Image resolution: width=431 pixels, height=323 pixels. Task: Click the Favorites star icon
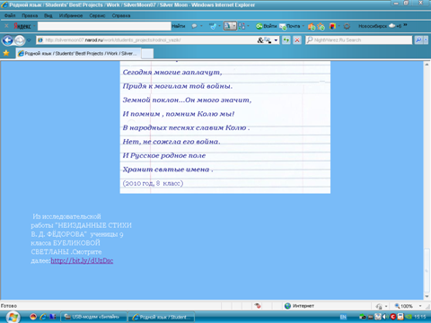coord(6,53)
